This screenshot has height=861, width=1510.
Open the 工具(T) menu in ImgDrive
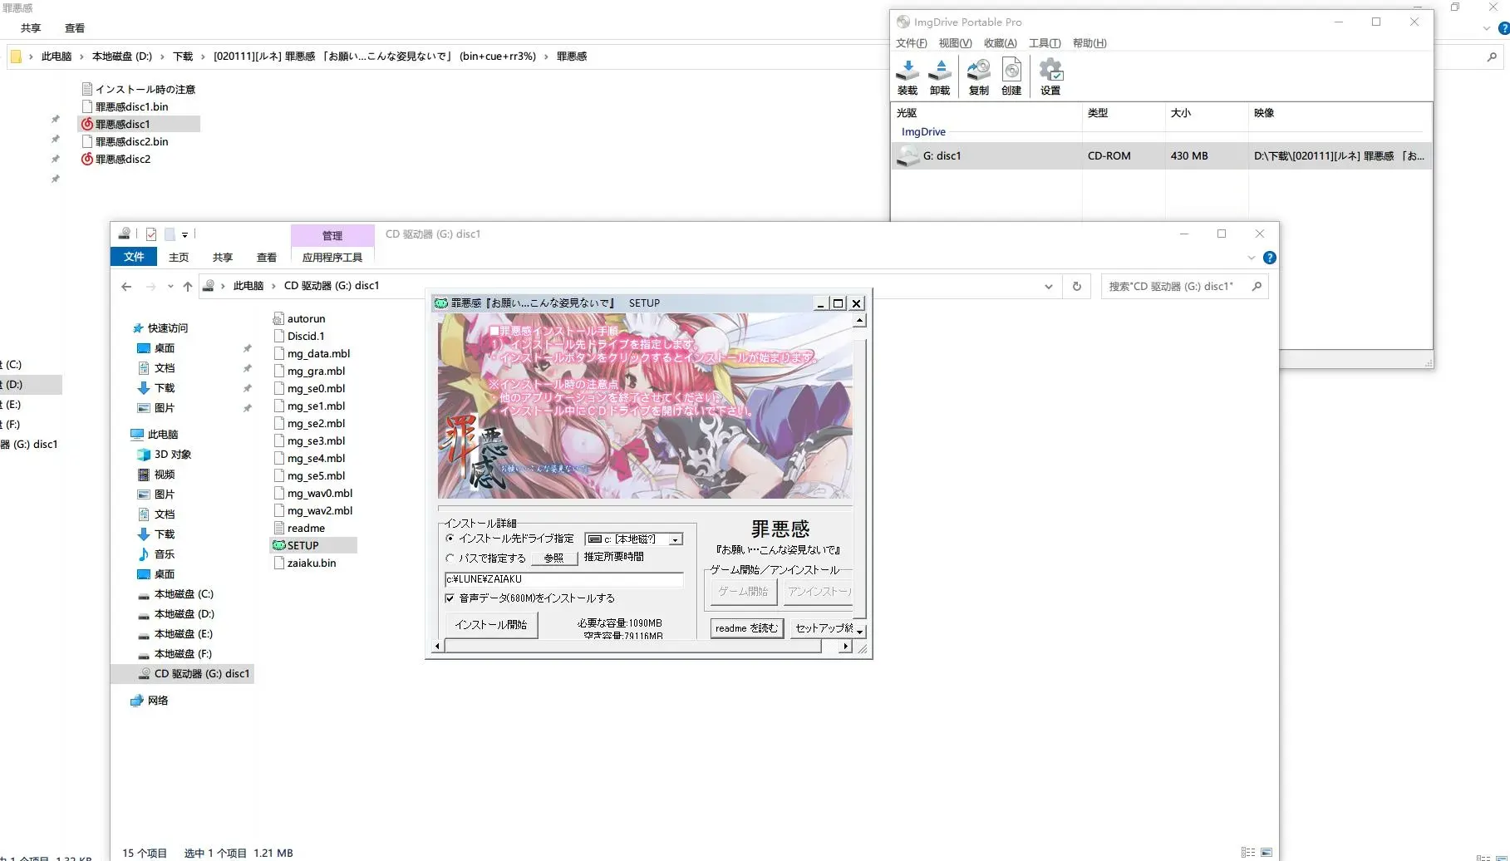pos(1045,43)
